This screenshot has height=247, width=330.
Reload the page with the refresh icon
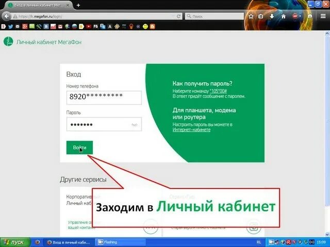click(179, 16)
